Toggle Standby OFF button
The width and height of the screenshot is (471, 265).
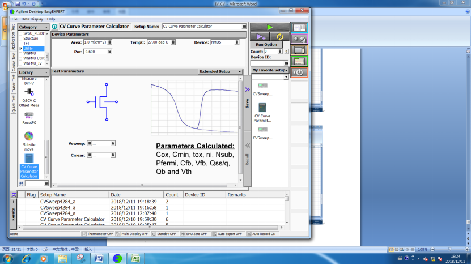coord(164,234)
